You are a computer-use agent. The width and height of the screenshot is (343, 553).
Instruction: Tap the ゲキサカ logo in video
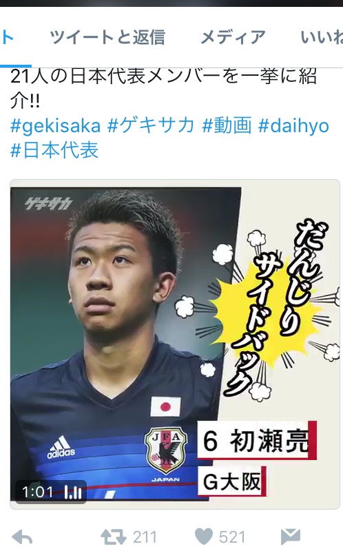[49, 203]
